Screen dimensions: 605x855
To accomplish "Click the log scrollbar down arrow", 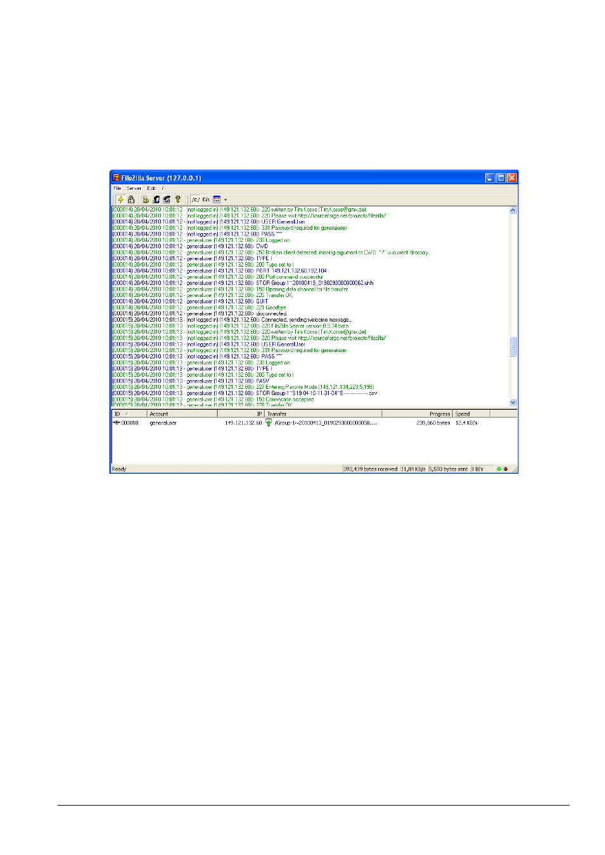I will [x=513, y=402].
